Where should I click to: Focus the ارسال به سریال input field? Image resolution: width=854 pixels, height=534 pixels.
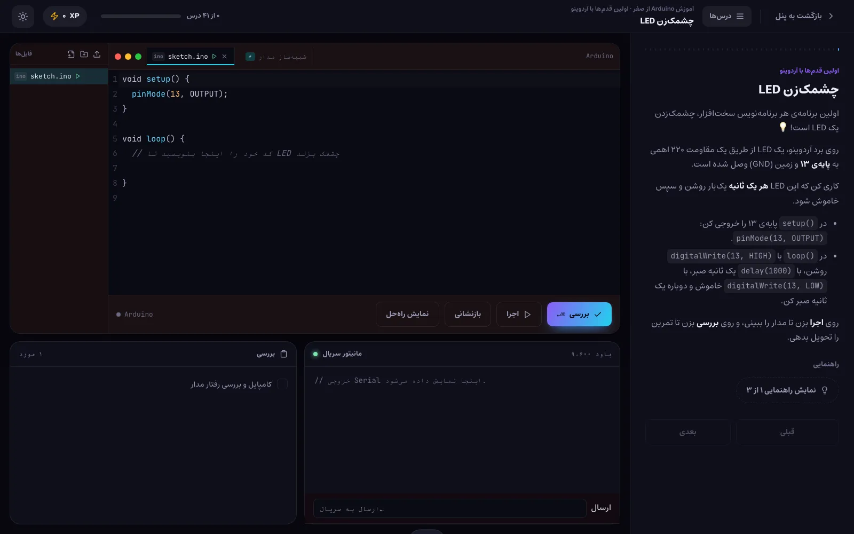click(449, 508)
